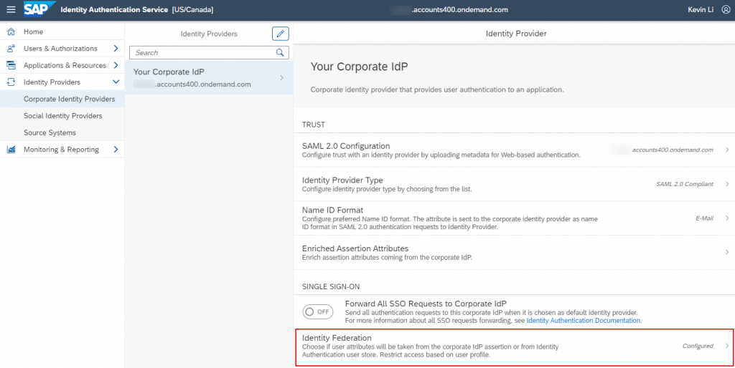The height and width of the screenshot is (368, 735).
Task: Click Your Corporate IdP page heading
Action: tap(360, 67)
